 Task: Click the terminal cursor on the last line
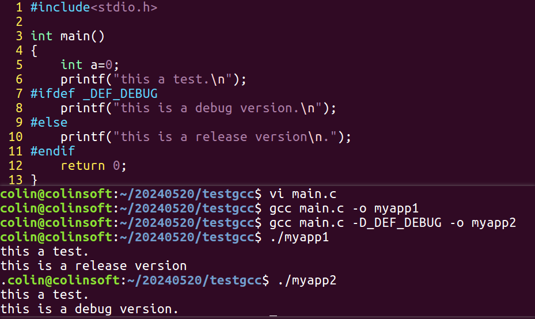274,315
